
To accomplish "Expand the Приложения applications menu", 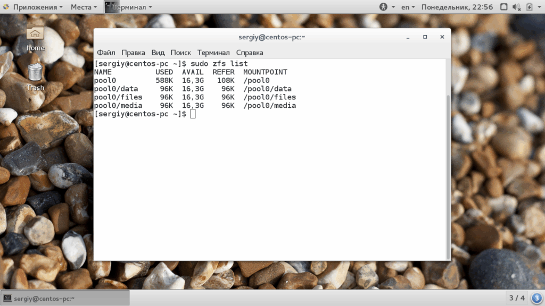I will click(33, 7).
